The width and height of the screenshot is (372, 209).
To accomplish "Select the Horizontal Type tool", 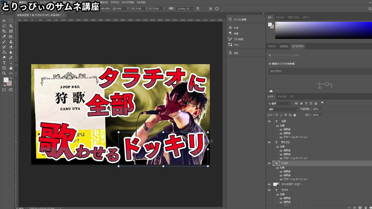I will tap(4, 63).
